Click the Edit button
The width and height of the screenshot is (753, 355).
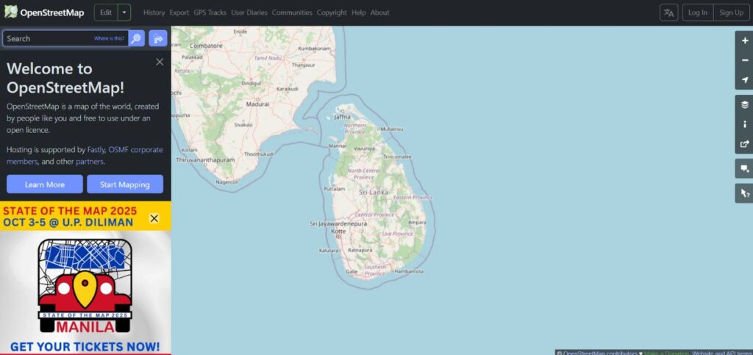106,12
